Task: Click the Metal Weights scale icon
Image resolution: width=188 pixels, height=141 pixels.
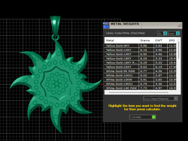Action: point(106,25)
